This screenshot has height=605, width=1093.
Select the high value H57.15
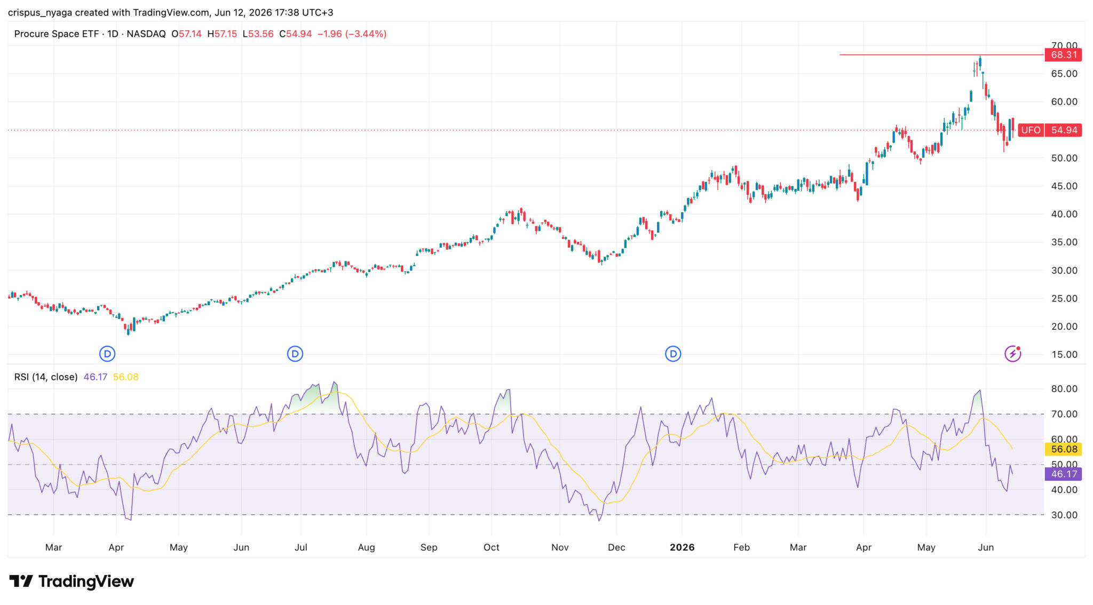222,34
